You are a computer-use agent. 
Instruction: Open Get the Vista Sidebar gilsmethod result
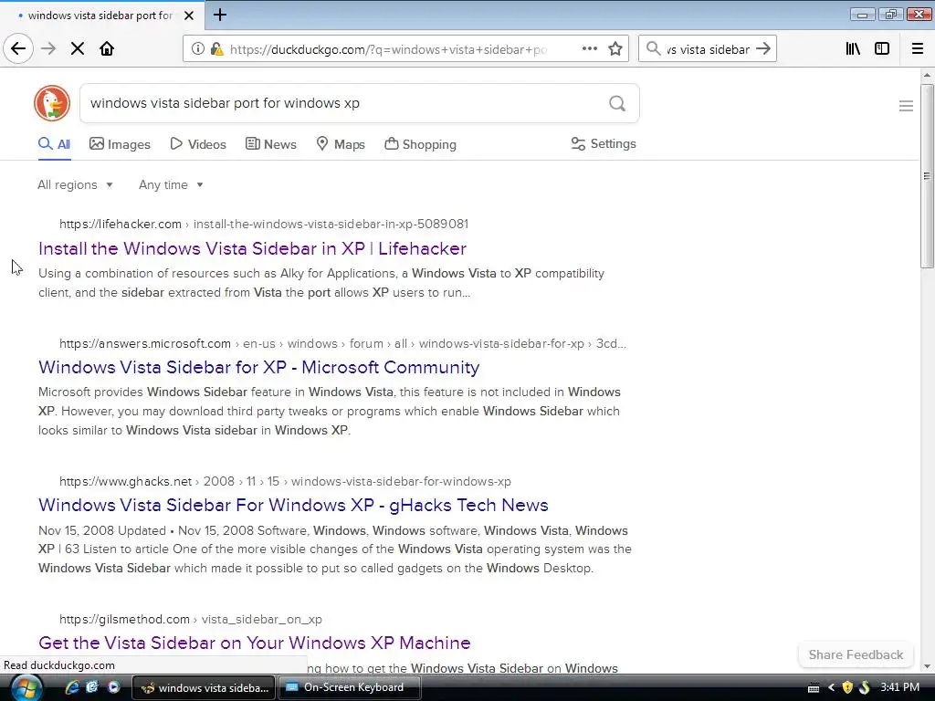coord(255,643)
